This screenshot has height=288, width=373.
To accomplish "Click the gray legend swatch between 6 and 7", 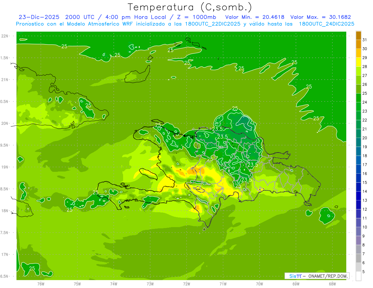I will pyautogui.click(x=358, y=258).
